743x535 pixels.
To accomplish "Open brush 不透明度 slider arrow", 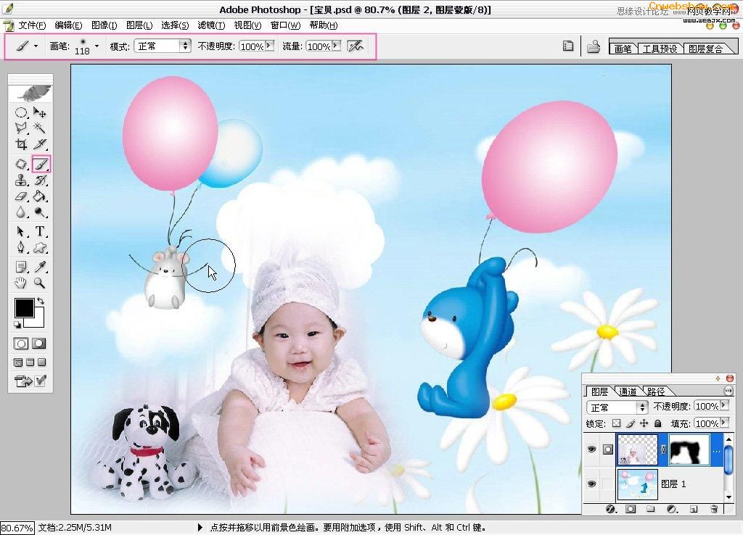I will pyautogui.click(x=270, y=46).
